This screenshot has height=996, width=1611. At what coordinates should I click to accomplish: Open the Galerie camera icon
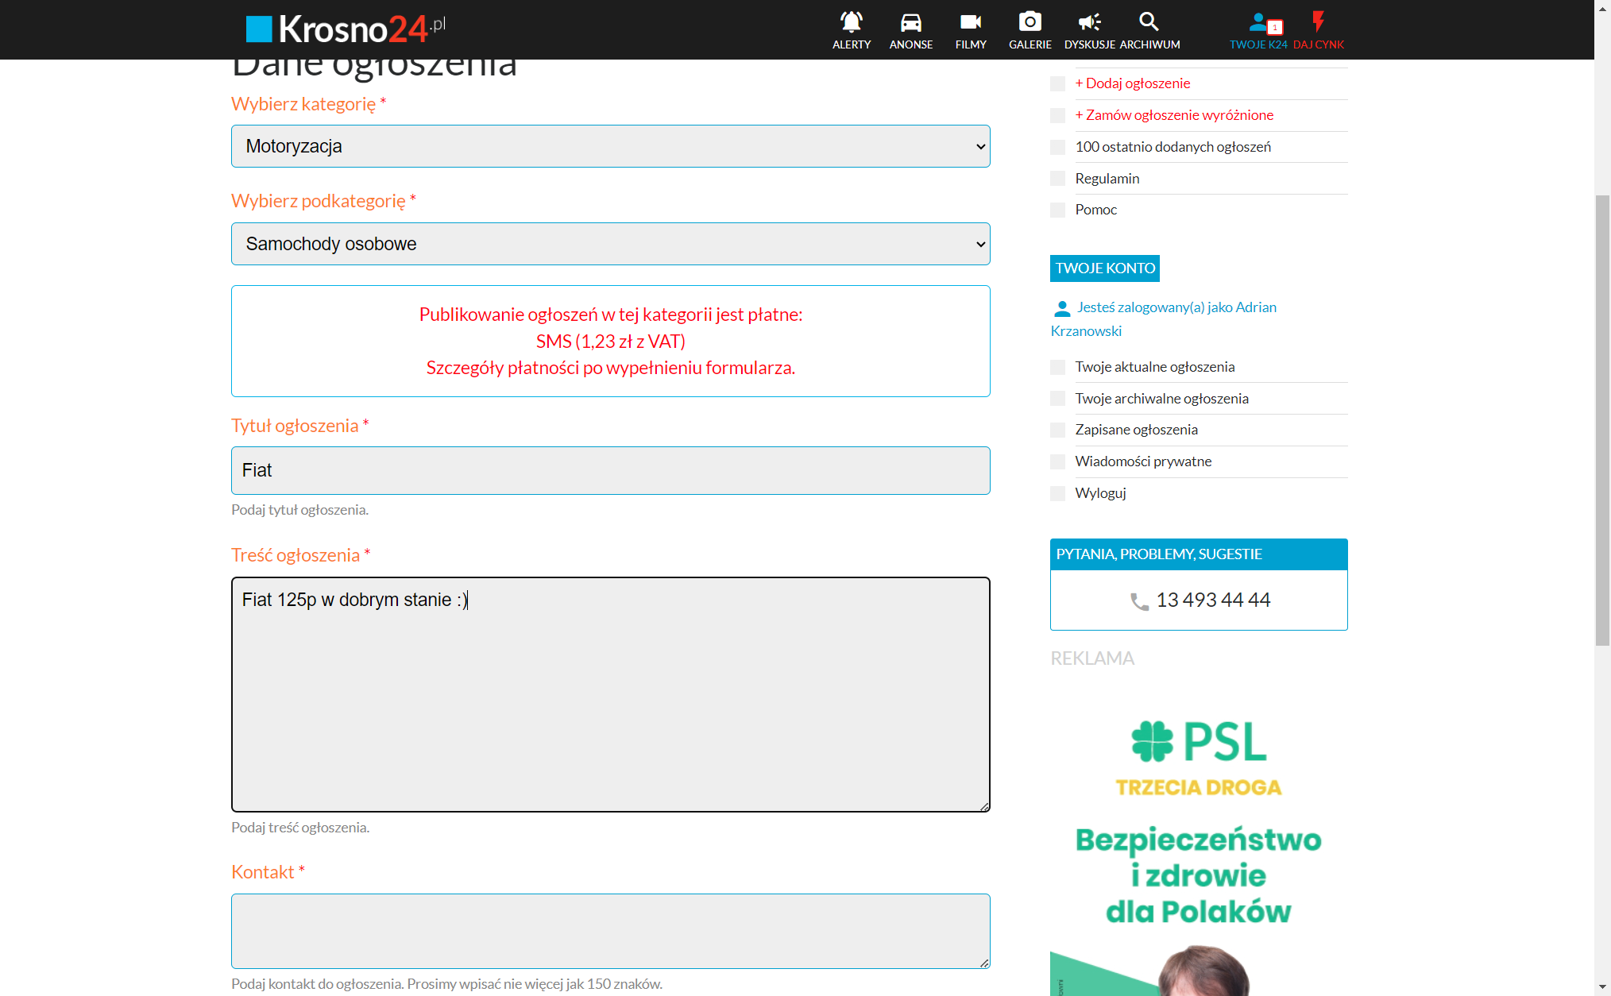click(1030, 21)
